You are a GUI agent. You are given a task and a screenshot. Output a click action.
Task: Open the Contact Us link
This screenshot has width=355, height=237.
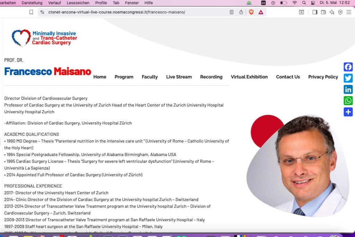(288, 77)
